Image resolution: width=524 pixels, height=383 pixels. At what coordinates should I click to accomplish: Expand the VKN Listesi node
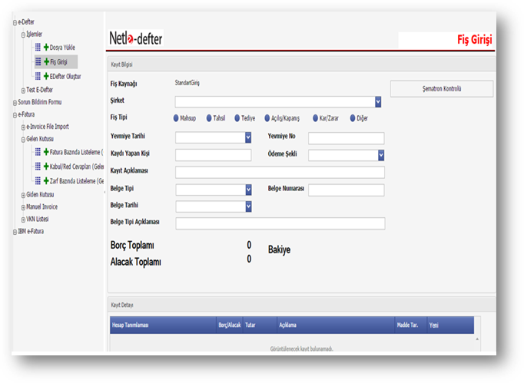23,220
